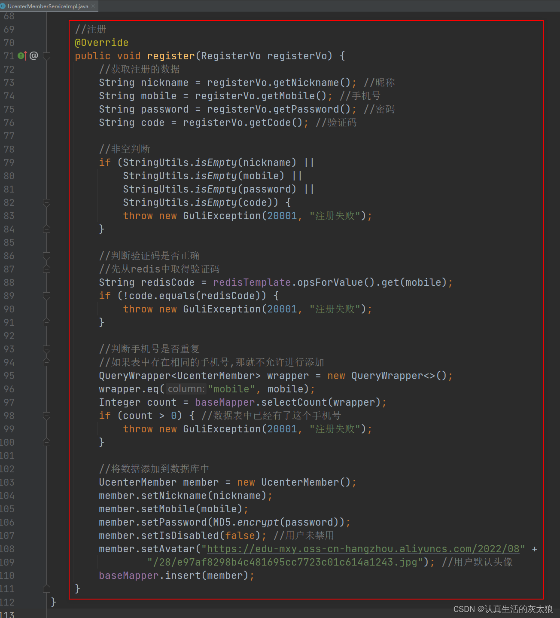Click line number 88 in the gutter
This screenshot has width=560, height=618.
coord(9,282)
